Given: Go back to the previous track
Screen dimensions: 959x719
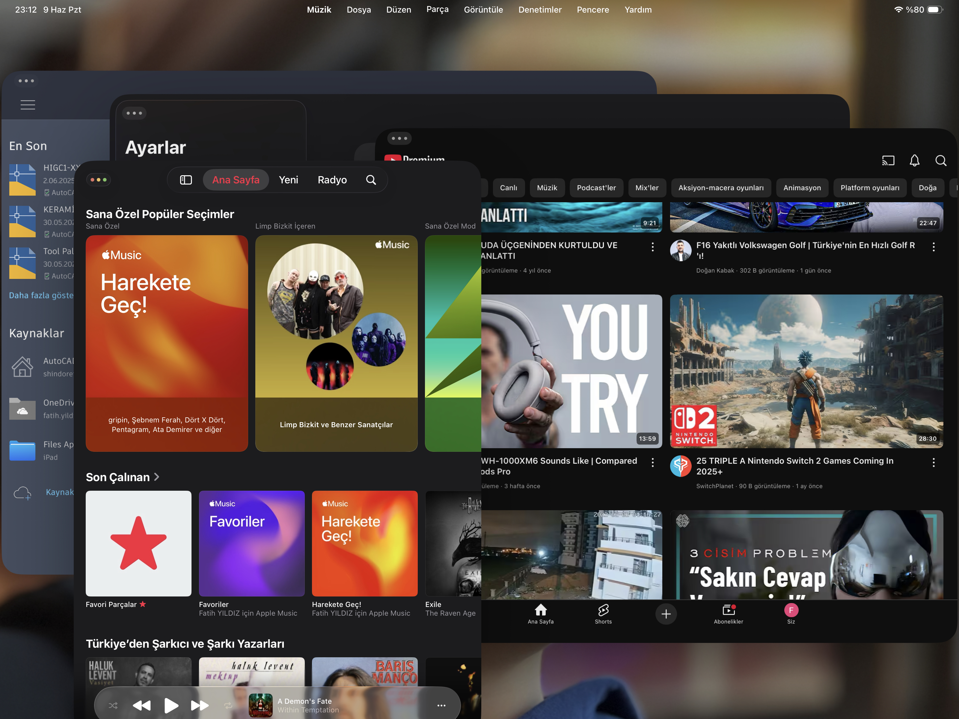Looking at the screenshot, I should pyautogui.click(x=142, y=705).
